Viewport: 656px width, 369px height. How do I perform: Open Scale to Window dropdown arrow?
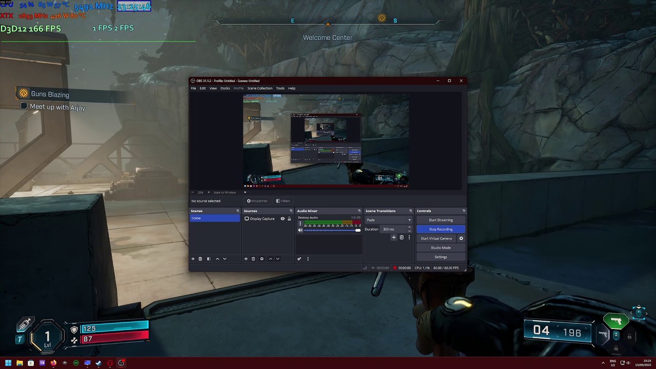(x=245, y=192)
